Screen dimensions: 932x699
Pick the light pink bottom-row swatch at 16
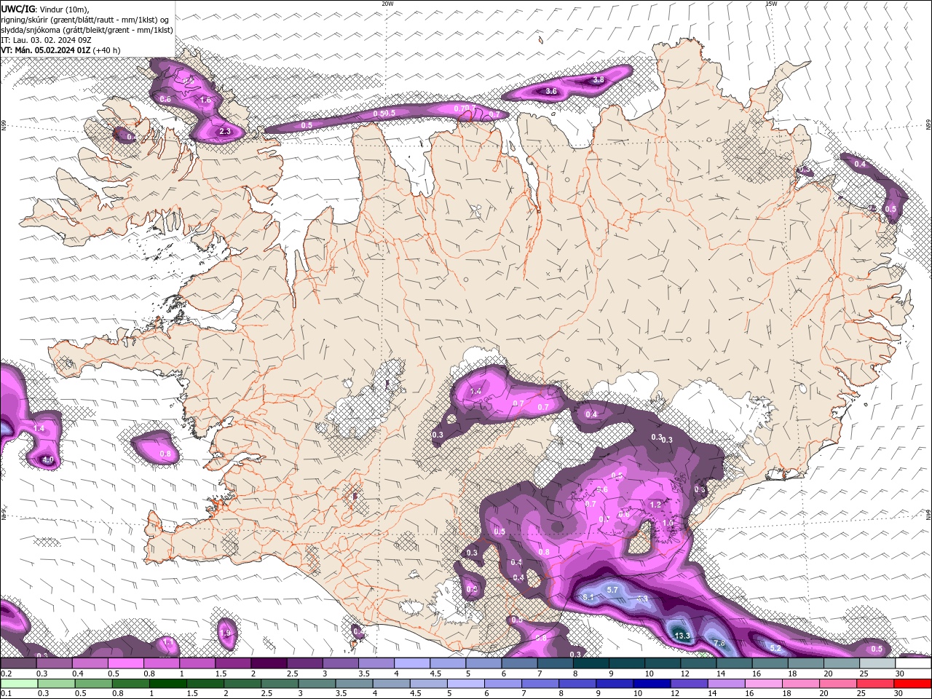(764, 684)
